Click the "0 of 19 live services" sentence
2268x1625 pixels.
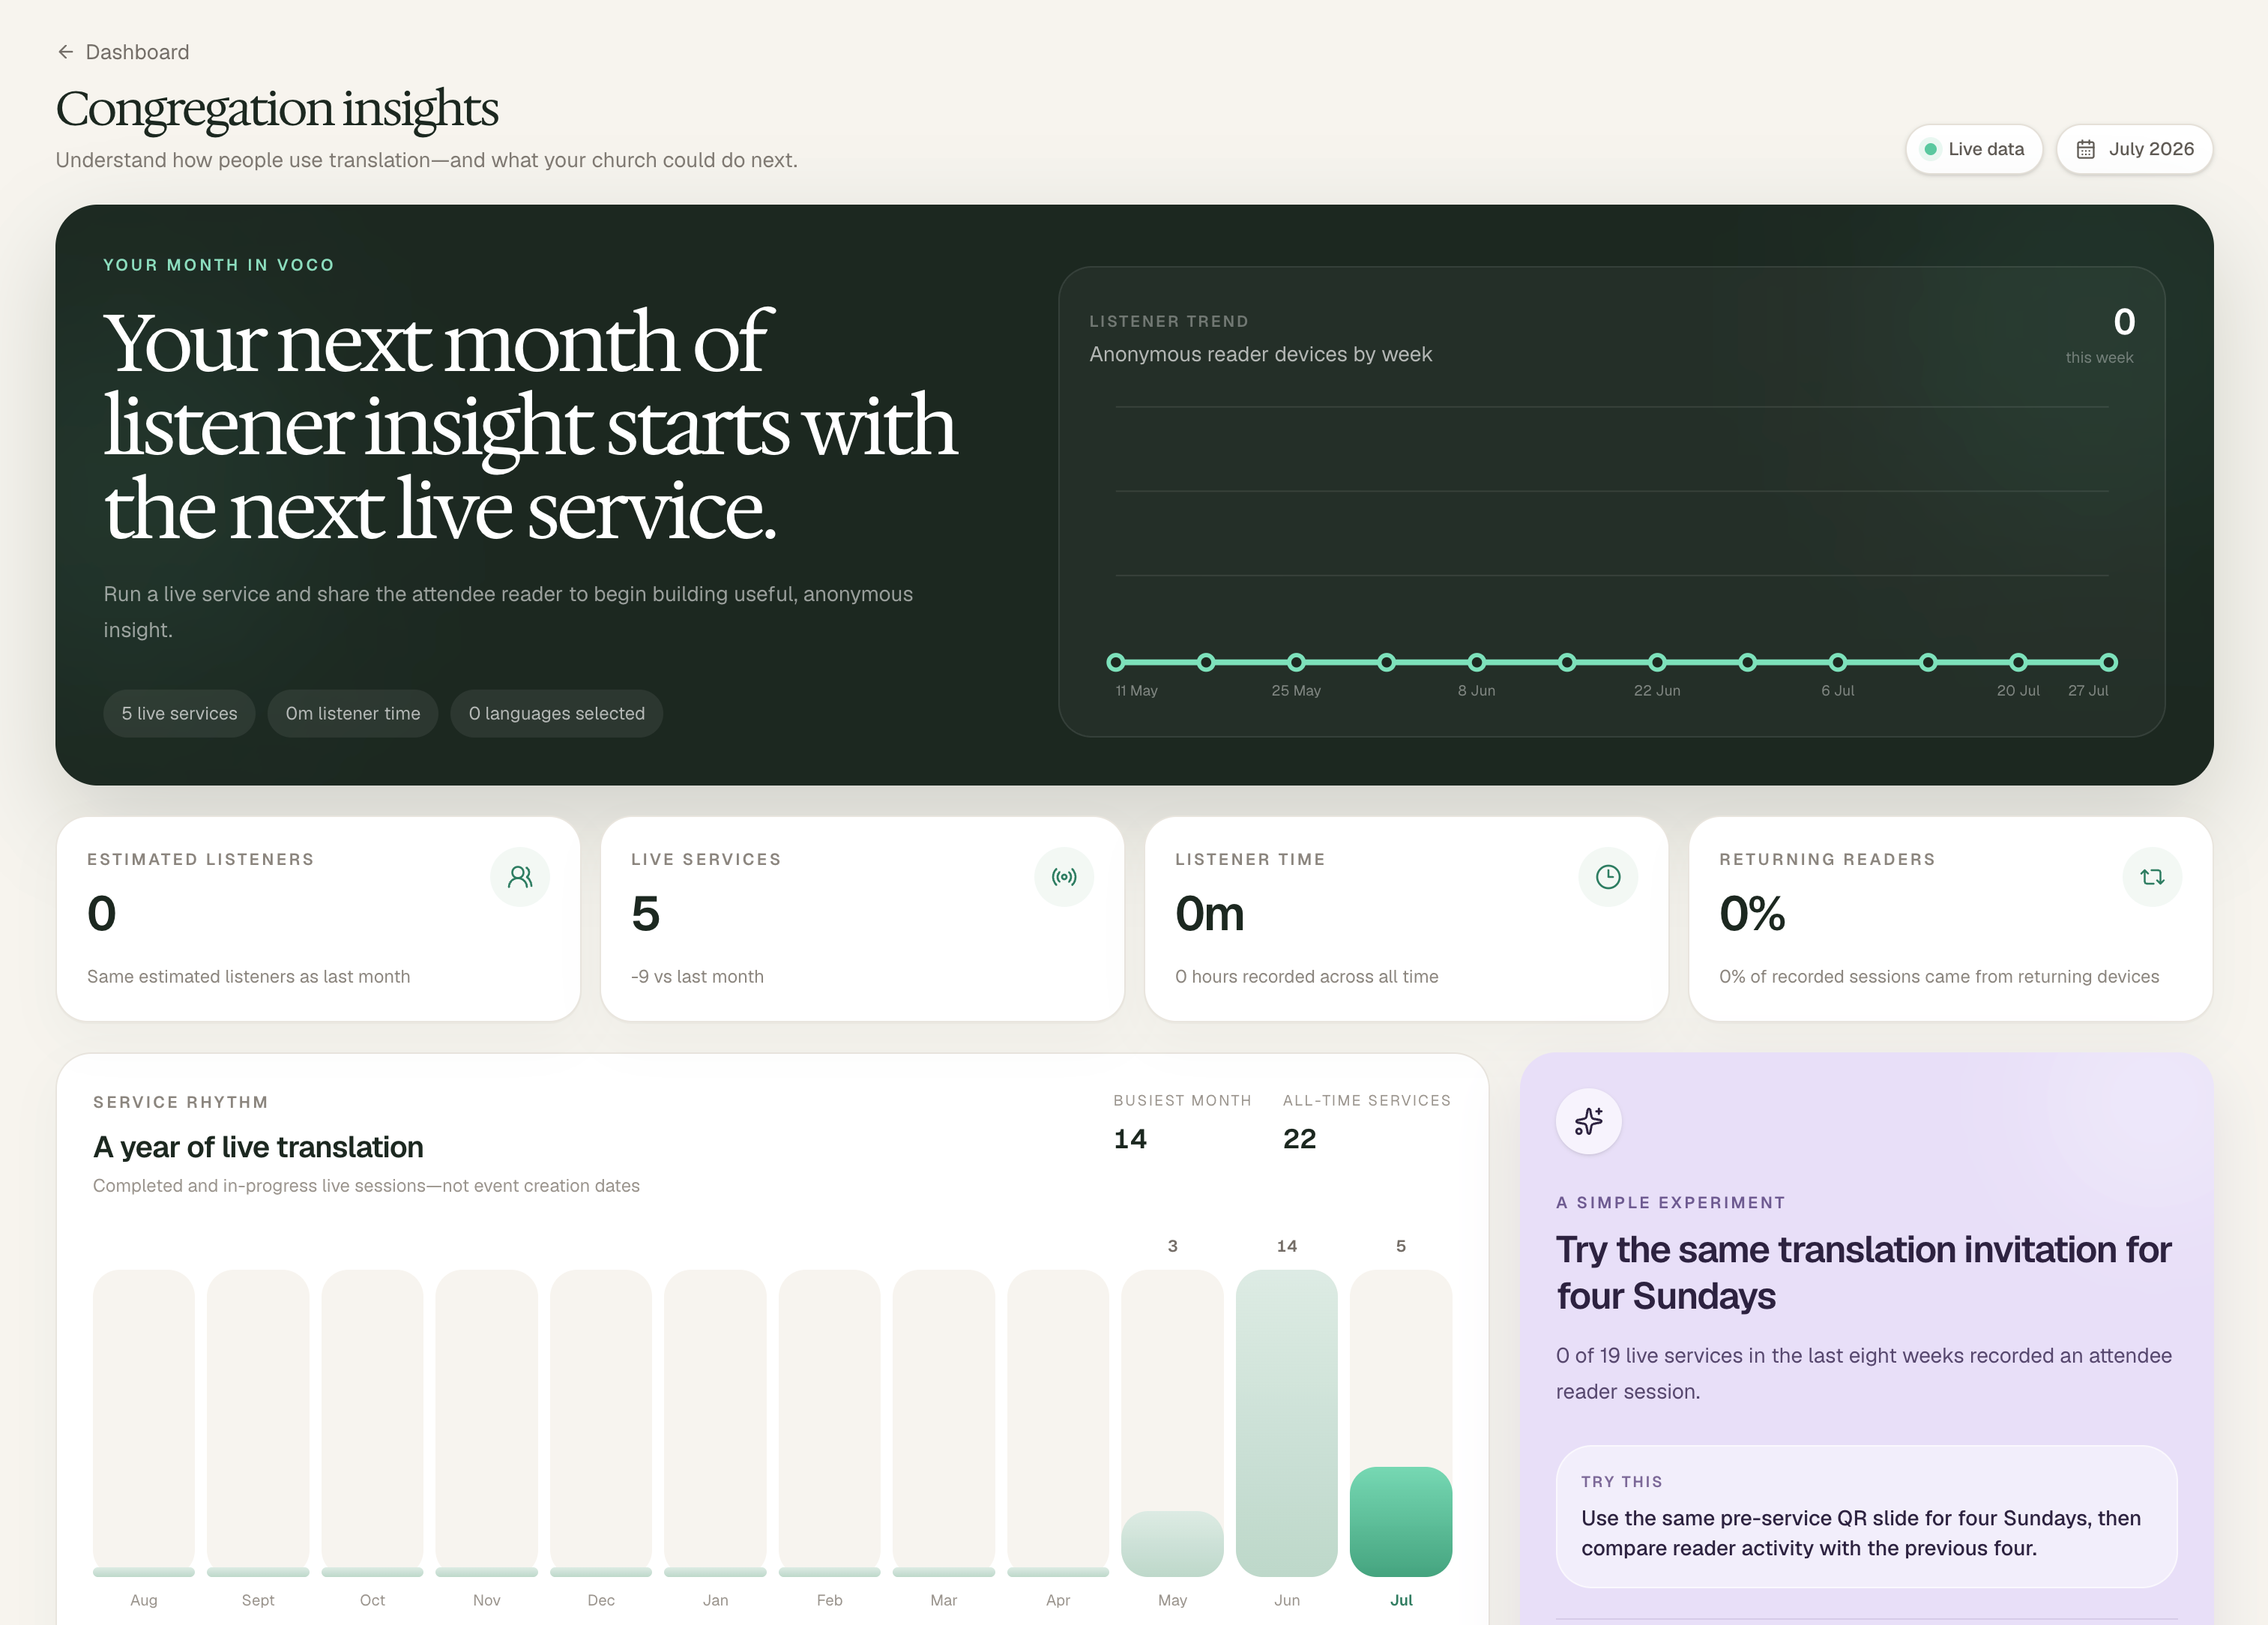tap(1864, 1373)
